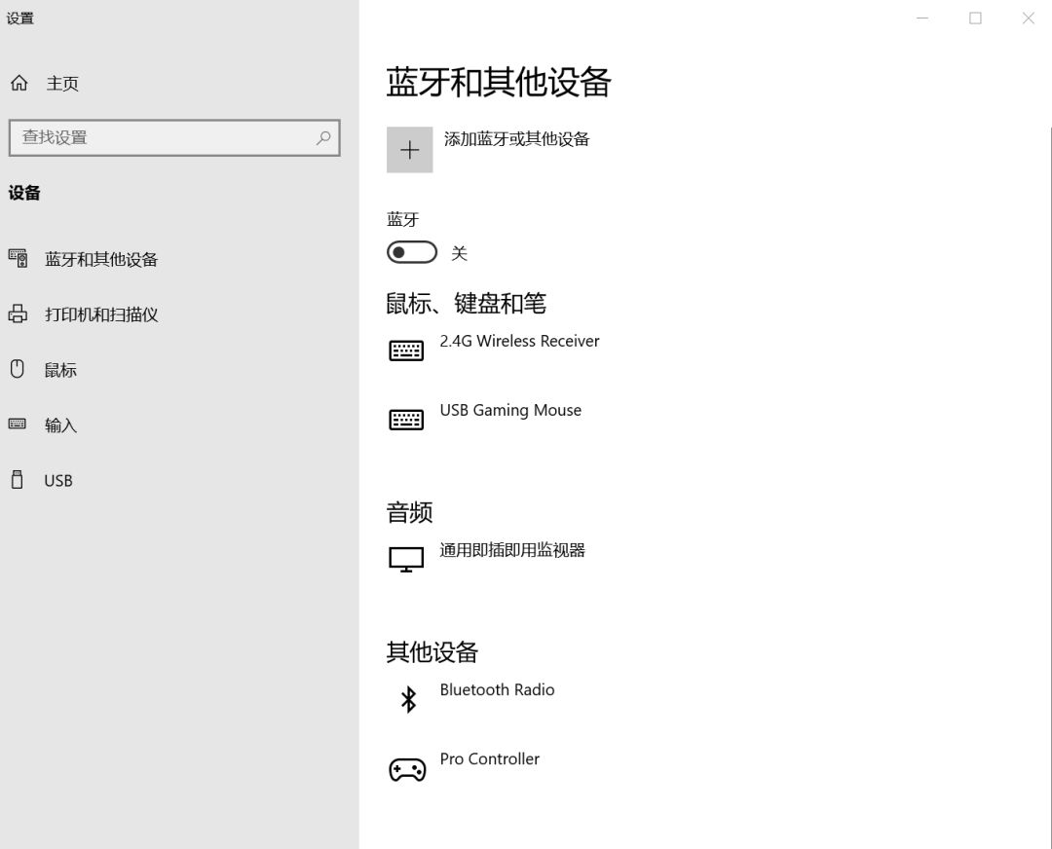Click the plus add device button

pos(409,150)
